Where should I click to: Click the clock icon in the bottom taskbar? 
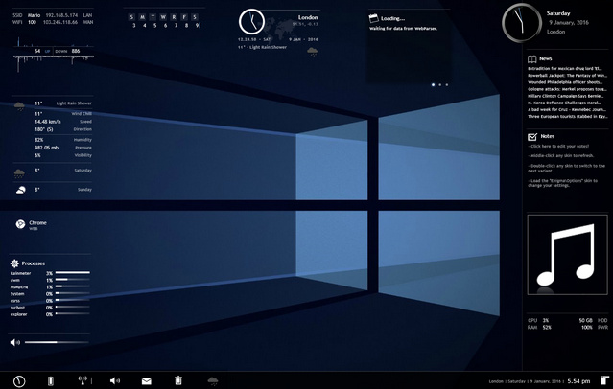click(x=19, y=380)
